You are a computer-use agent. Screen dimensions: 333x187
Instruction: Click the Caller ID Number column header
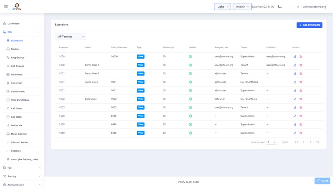pyautogui.click(x=119, y=47)
